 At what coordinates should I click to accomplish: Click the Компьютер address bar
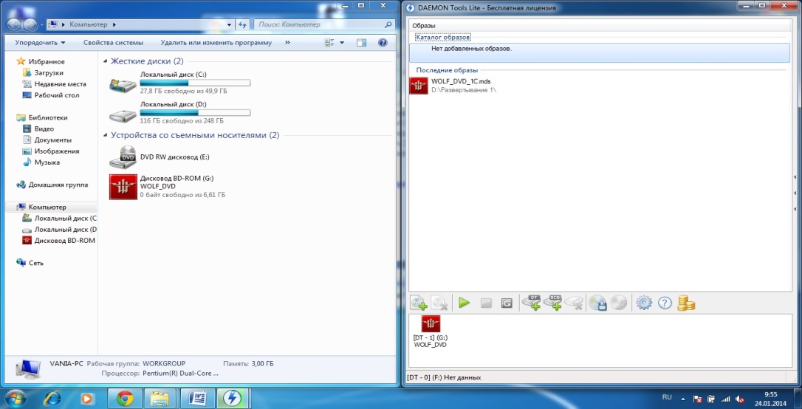141,24
